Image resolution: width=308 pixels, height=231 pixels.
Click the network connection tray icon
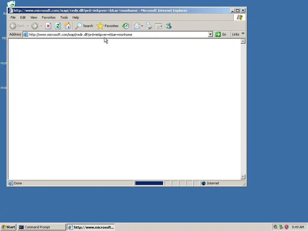(x=281, y=227)
